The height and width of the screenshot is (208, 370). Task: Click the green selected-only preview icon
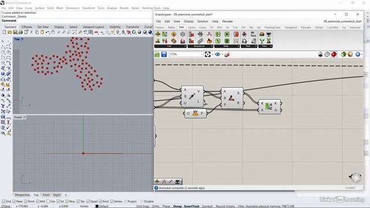click(x=343, y=54)
